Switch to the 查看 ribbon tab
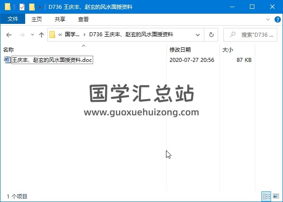 coord(83,19)
